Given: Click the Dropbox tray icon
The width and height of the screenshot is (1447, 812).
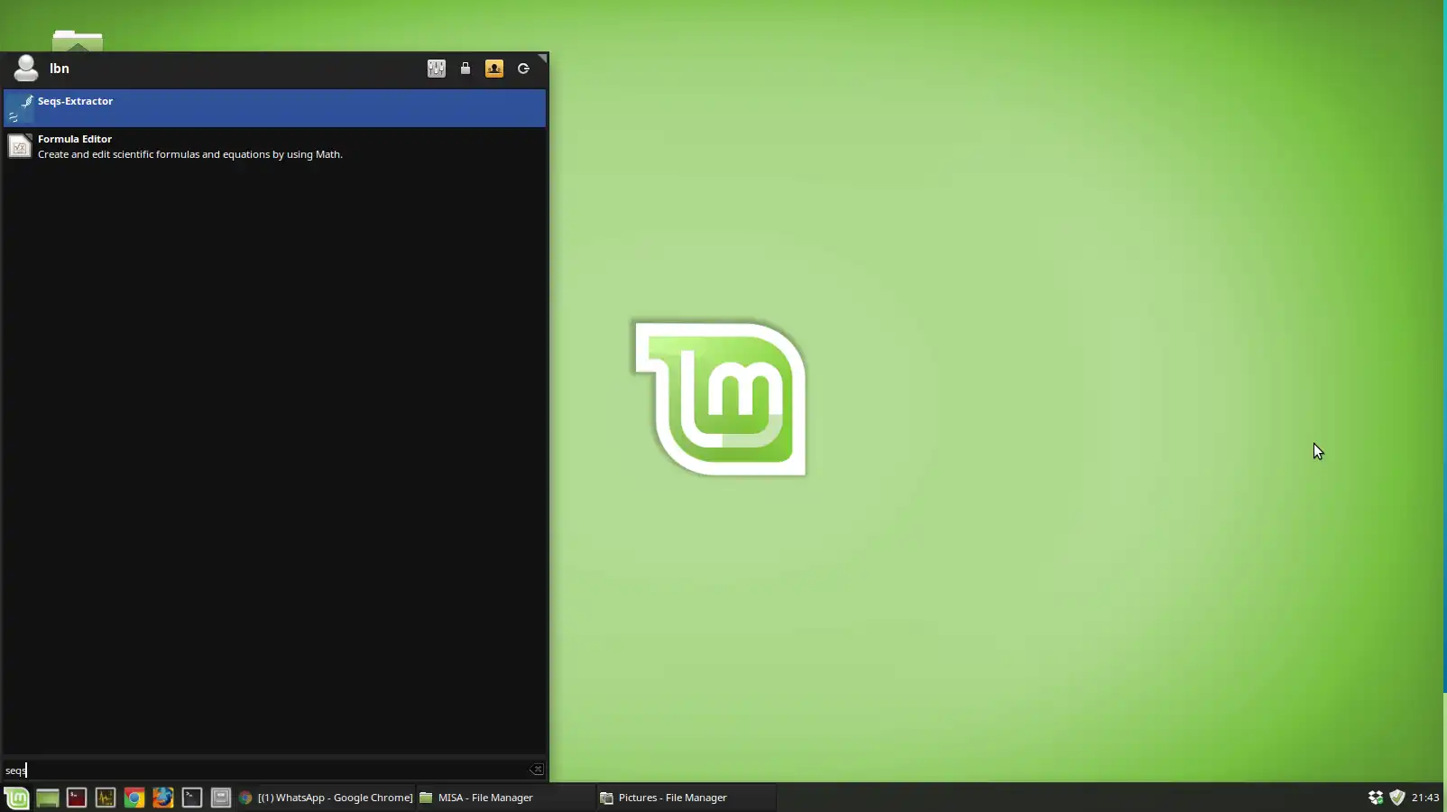Looking at the screenshot, I should click(x=1376, y=798).
